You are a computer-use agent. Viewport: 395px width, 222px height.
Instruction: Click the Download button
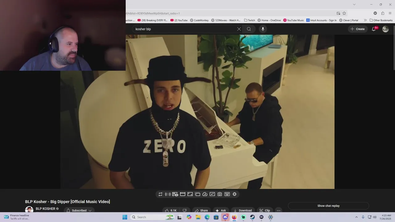243,210
